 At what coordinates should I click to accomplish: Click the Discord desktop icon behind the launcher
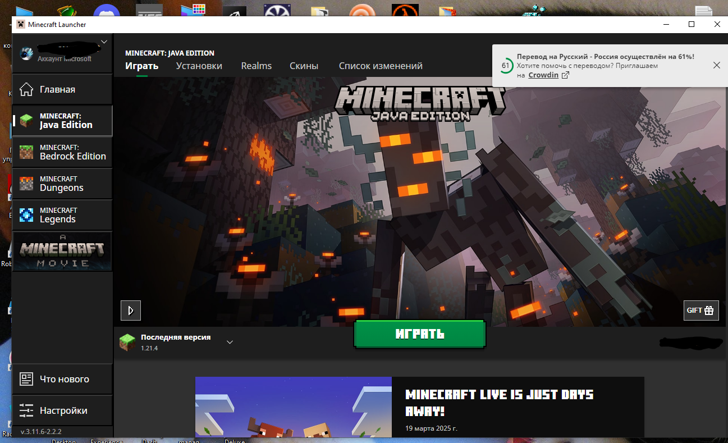[x=107, y=10]
